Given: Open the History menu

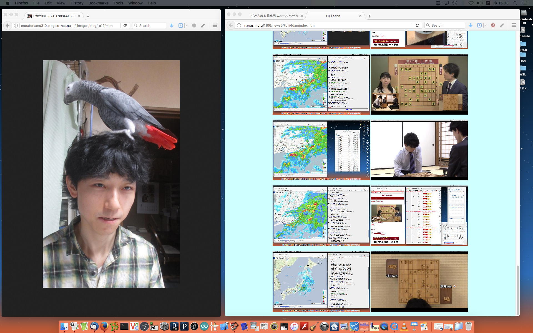Looking at the screenshot, I should pyautogui.click(x=77, y=3).
